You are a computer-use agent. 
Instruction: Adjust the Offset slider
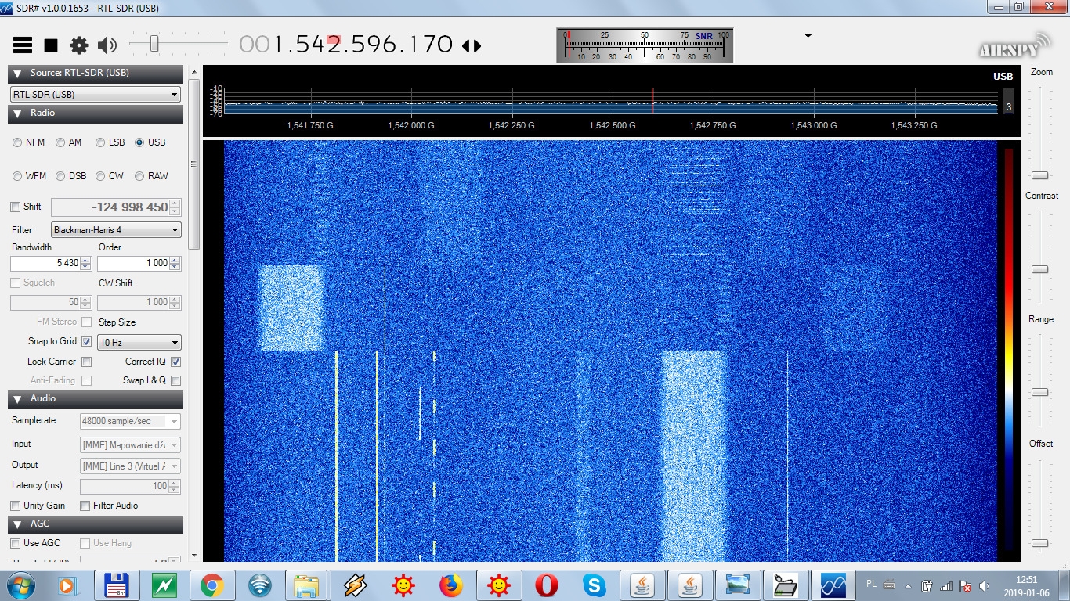1039,543
